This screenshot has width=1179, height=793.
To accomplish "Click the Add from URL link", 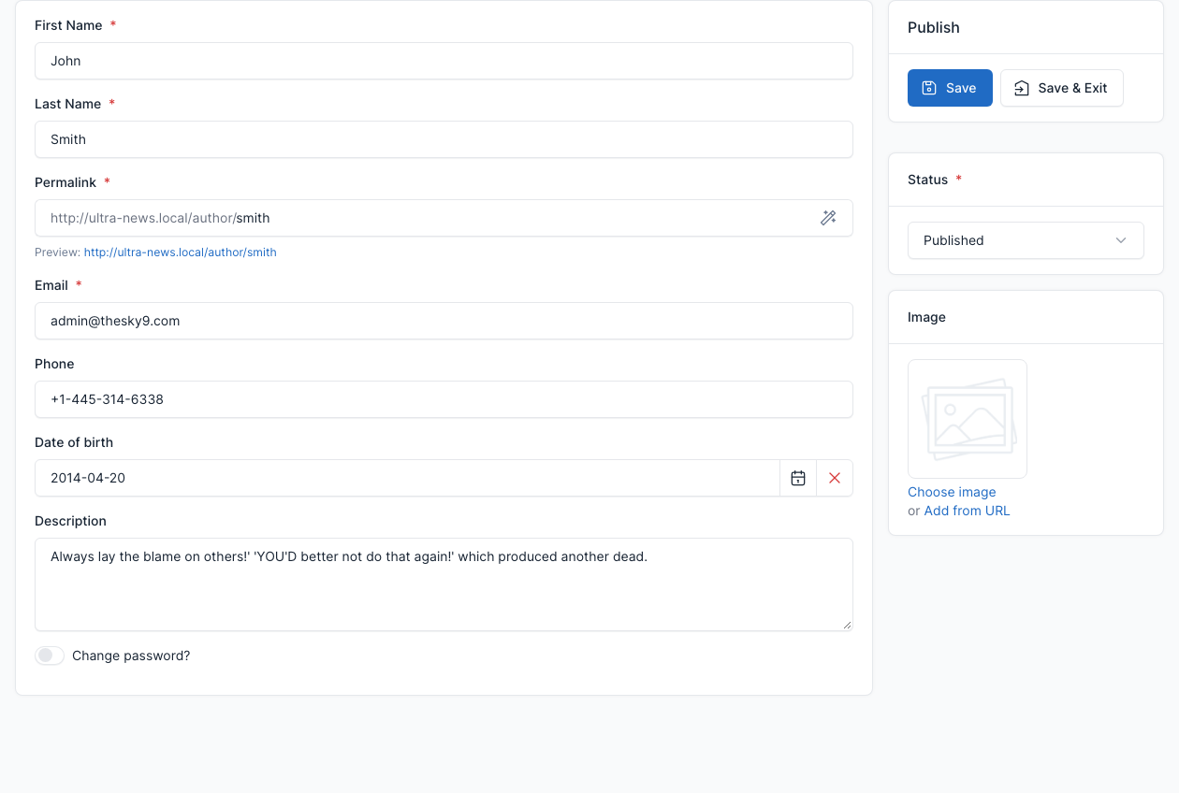I will pyautogui.click(x=967, y=511).
